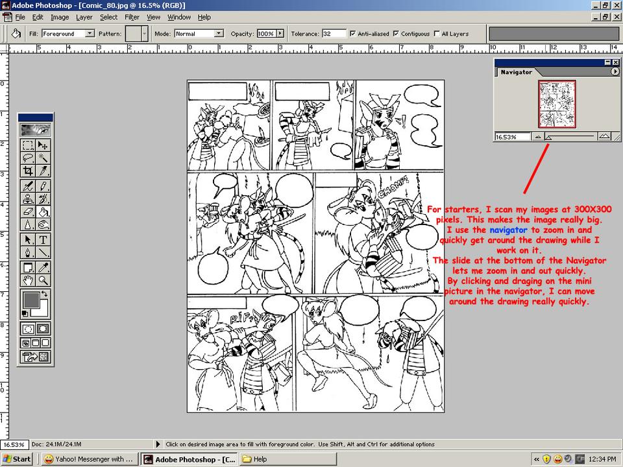Click the Adobe Online eye image at toolbox top
The height and width of the screenshot is (467, 623).
tap(35, 130)
